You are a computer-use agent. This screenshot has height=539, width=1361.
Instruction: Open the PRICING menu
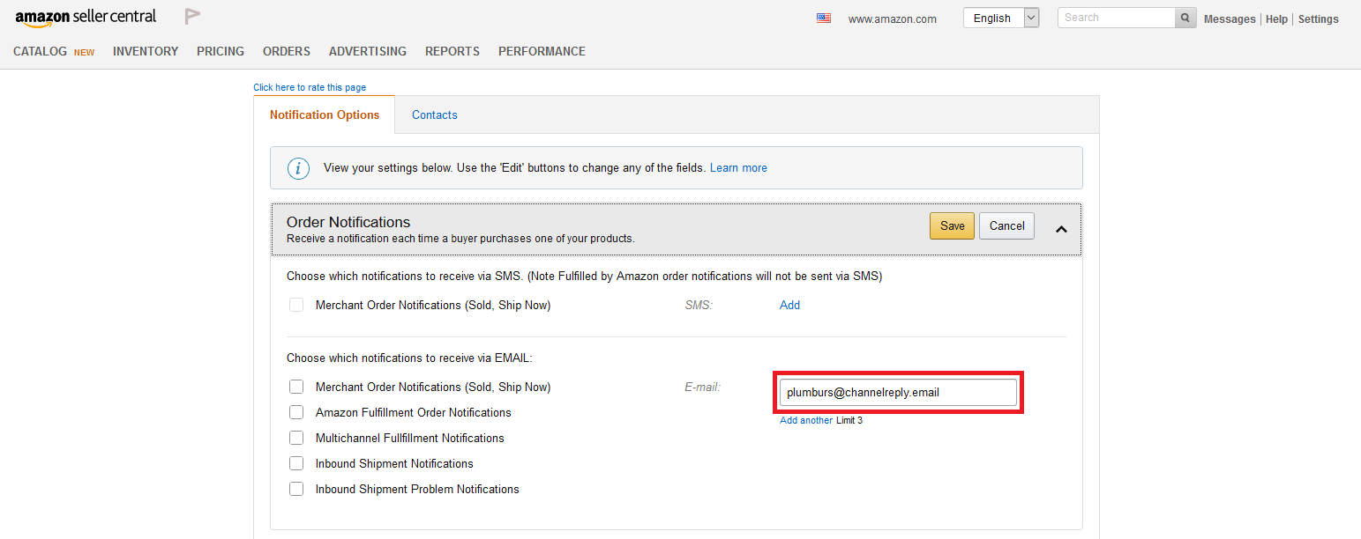(x=221, y=51)
